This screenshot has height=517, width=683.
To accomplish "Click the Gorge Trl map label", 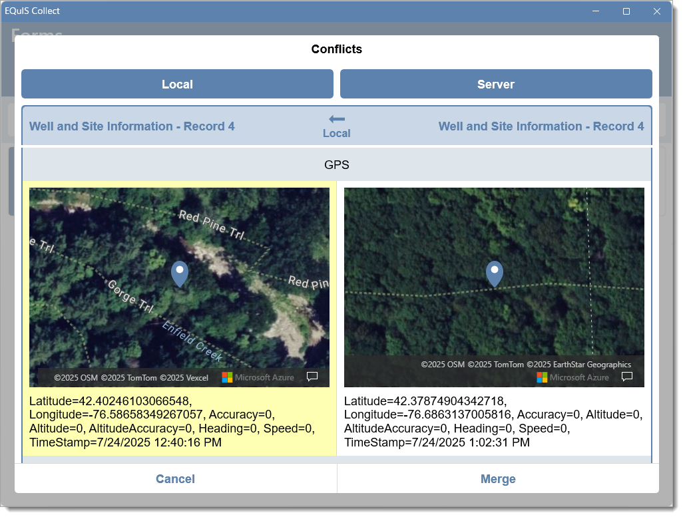I will tap(130, 296).
